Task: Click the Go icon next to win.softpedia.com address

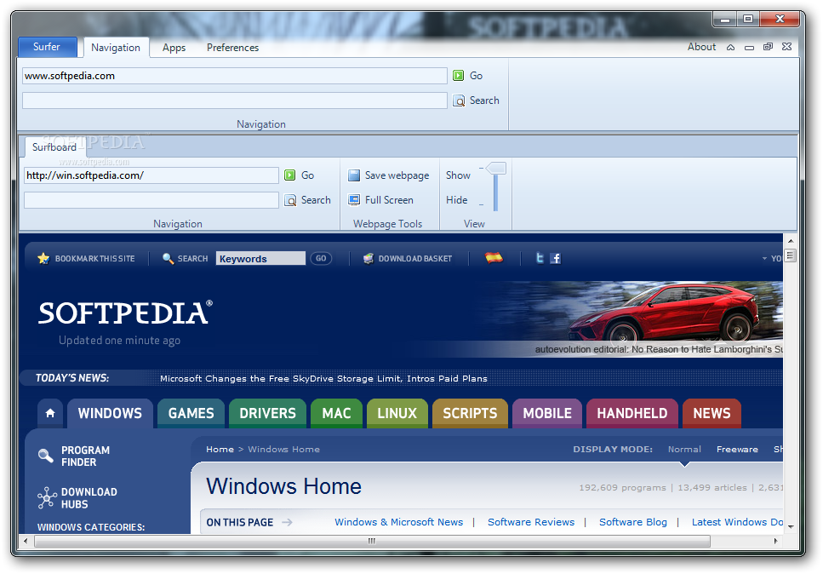Action: [x=289, y=175]
